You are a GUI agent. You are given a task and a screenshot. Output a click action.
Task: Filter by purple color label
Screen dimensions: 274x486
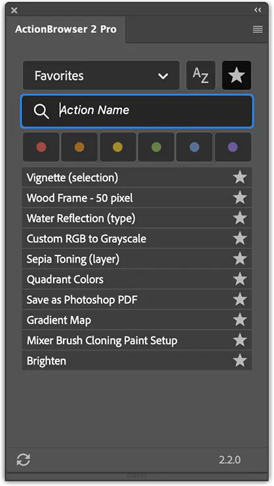point(233,147)
